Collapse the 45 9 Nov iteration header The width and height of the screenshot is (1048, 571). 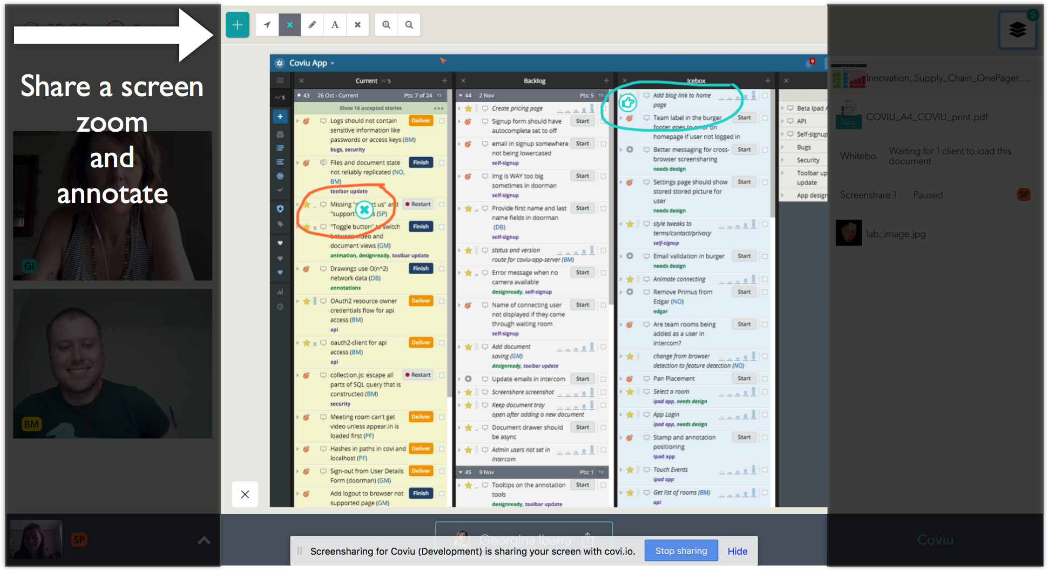pyautogui.click(x=461, y=472)
